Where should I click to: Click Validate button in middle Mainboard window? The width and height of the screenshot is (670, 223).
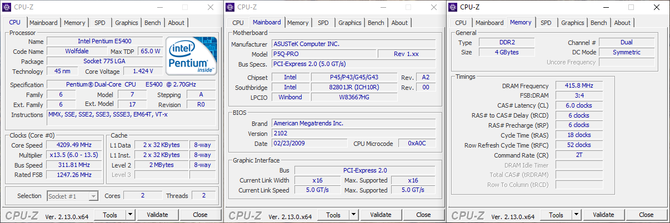coord(381,215)
